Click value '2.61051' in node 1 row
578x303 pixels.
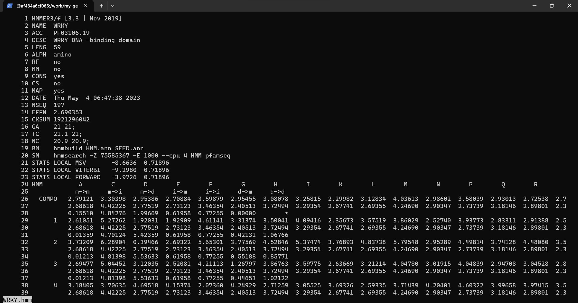tap(80, 220)
